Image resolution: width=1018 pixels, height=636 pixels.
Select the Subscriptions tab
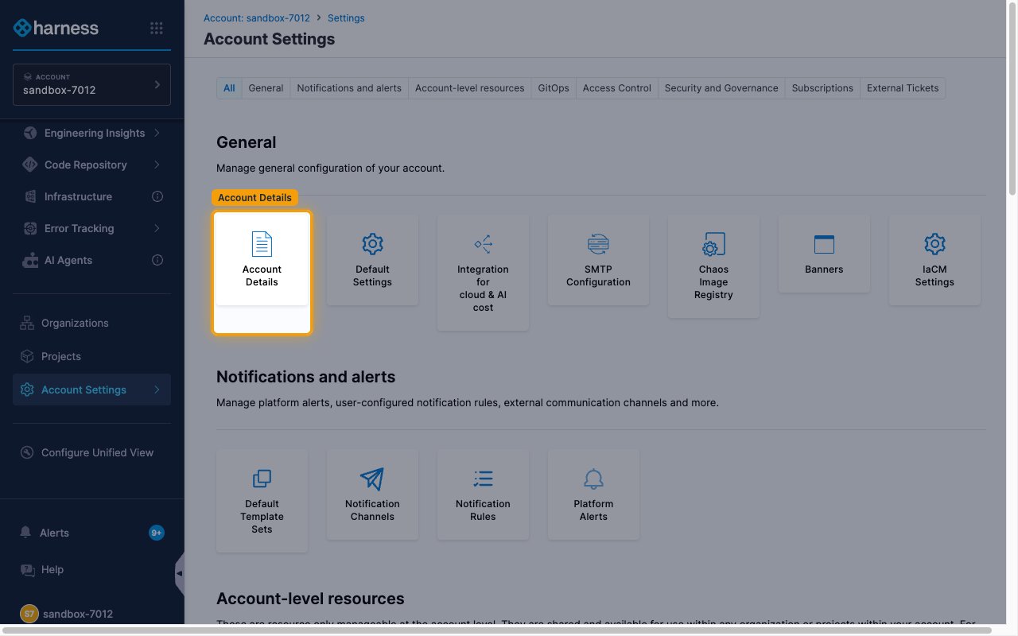pos(822,88)
